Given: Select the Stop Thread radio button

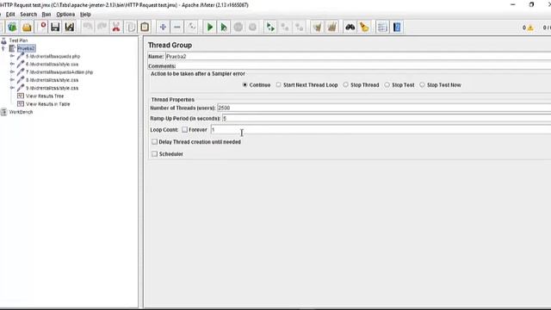Looking at the screenshot, I should tap(346, 84).
